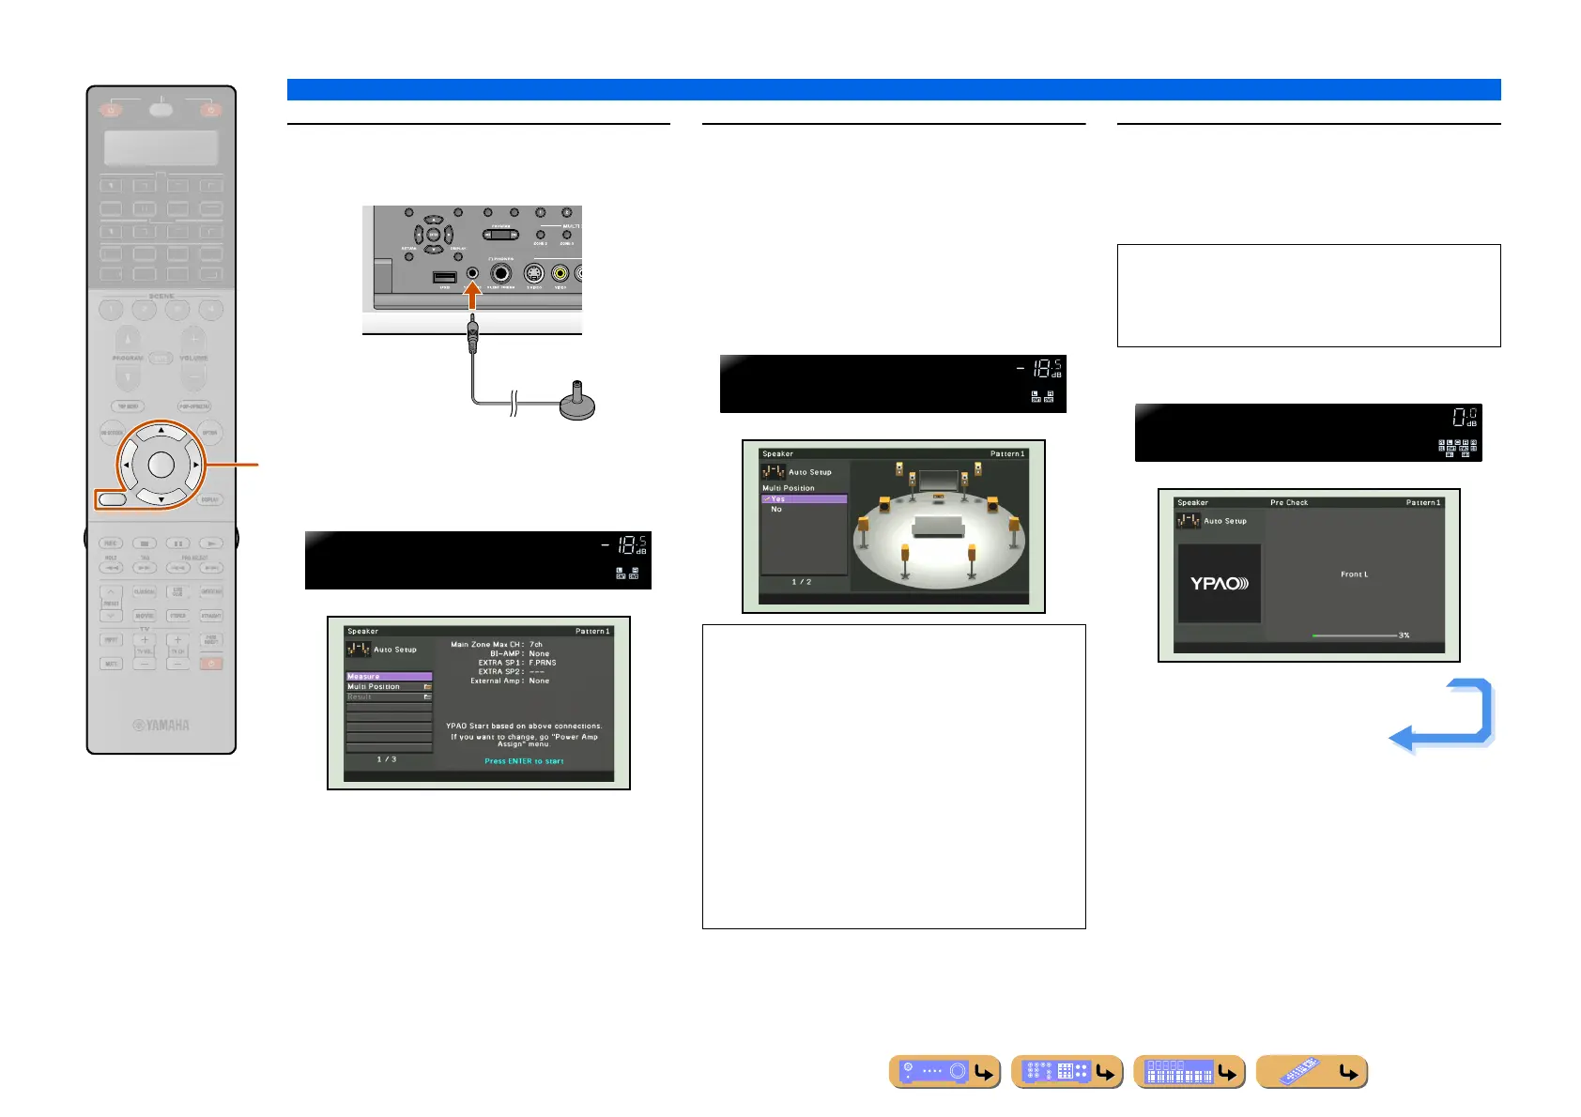Click the YPAO logo in the Pre Check screen

click(1220, 583)
